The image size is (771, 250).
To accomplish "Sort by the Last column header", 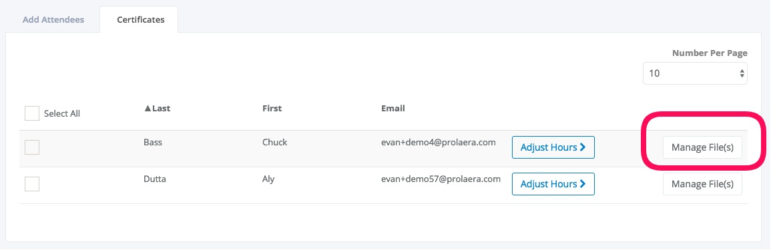I will click(157, 108).
